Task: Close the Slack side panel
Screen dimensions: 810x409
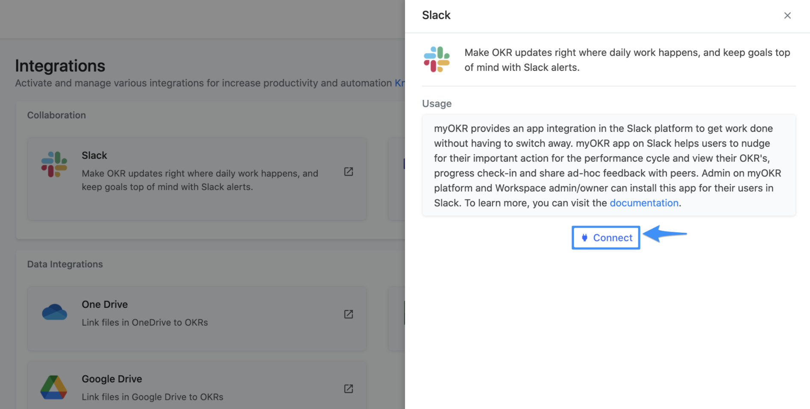Action: (787, 15)
